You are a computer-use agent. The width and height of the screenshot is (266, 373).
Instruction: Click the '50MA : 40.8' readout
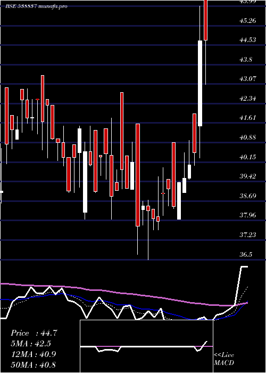tap(34, 364)
